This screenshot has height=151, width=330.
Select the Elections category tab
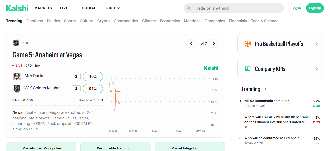point(34,21)
